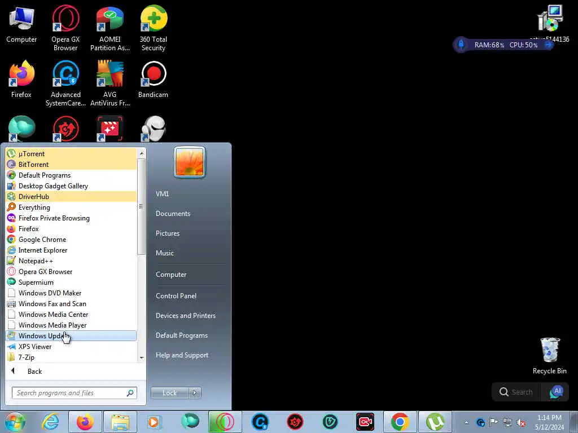Image resolution: width=578 pixels, height=433 pixels.
Task: Click the Search programs and files box
Action: pos(75,393)
